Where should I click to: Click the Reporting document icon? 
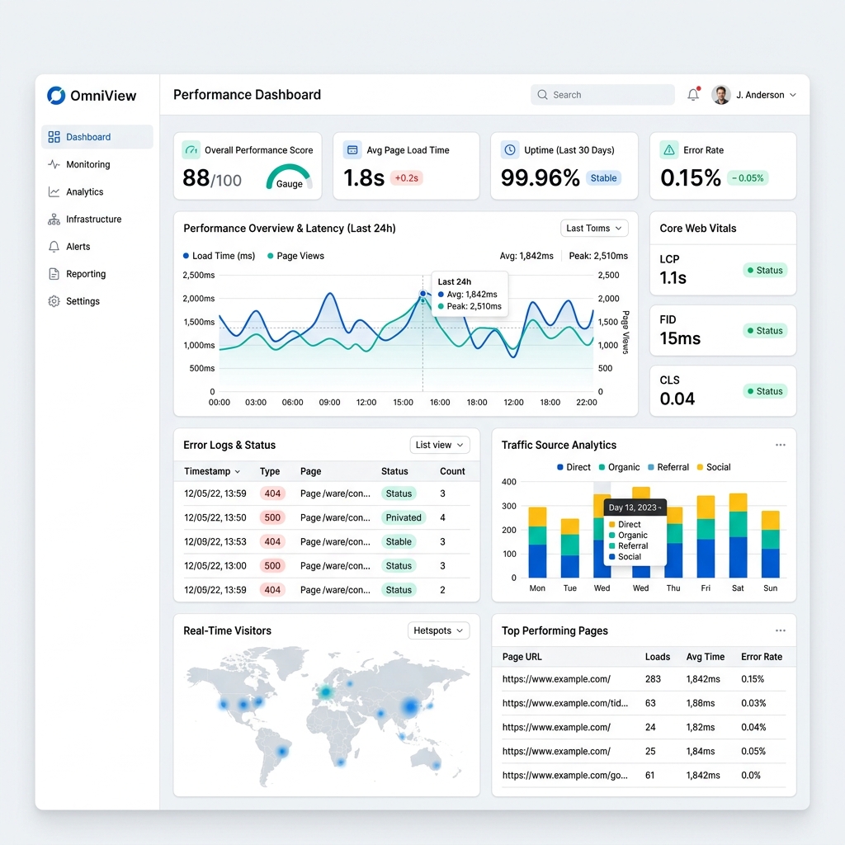tap(54, 274)
